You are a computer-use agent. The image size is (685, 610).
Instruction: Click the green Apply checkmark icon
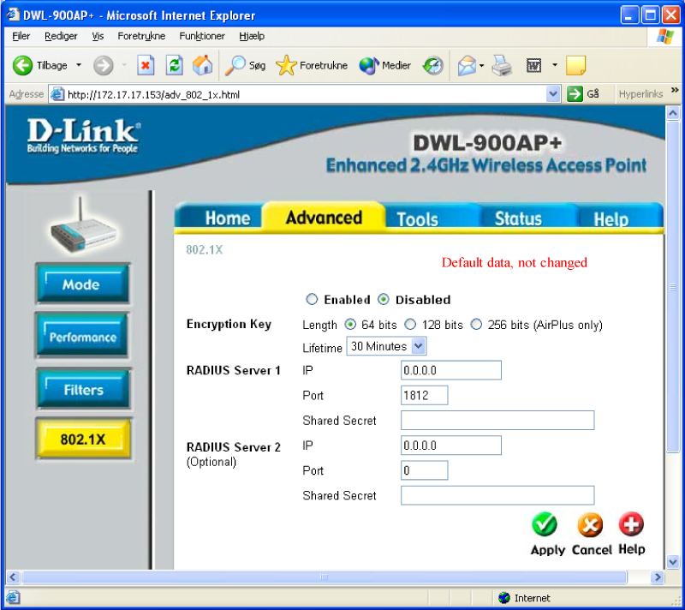point(545,524)
